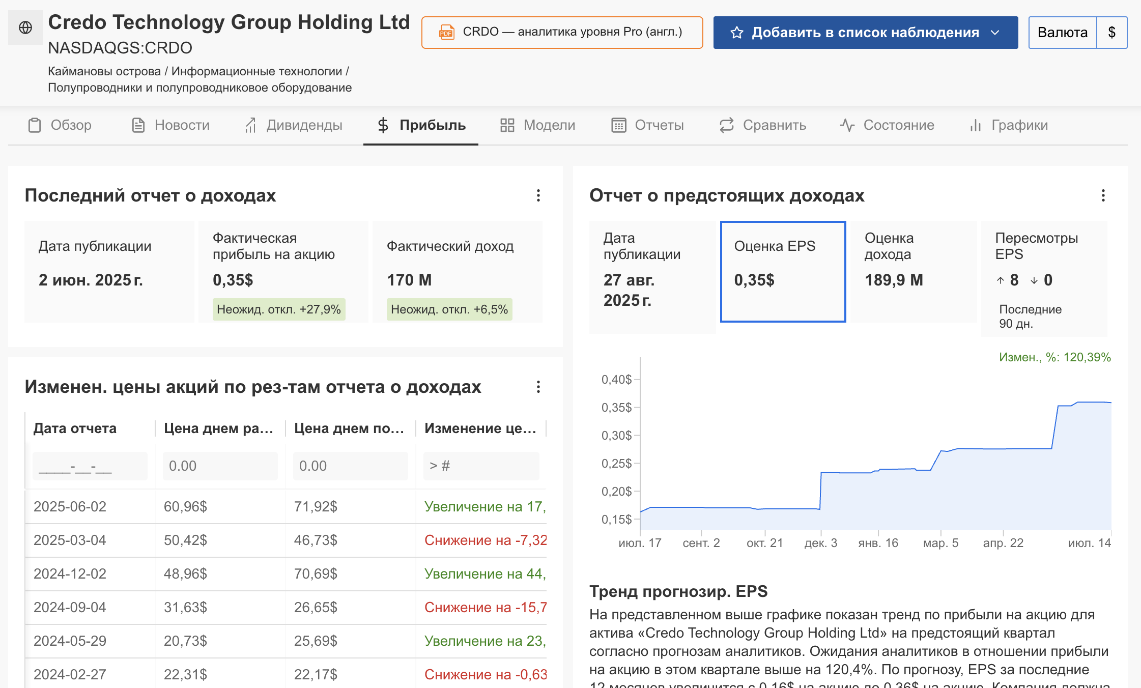Click the 2025-06-02 report date cell

point(90,507)
